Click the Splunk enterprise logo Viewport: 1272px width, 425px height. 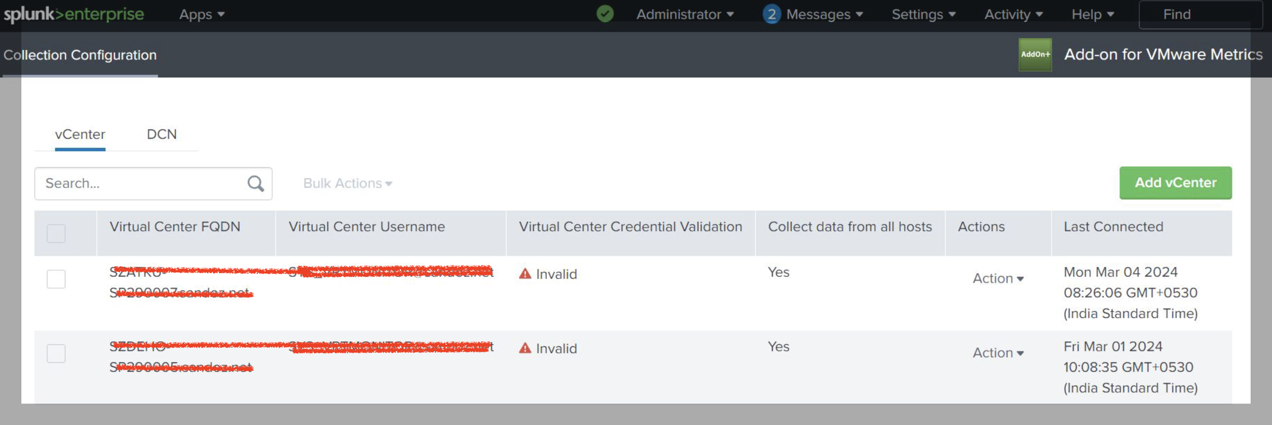[74, 15]
